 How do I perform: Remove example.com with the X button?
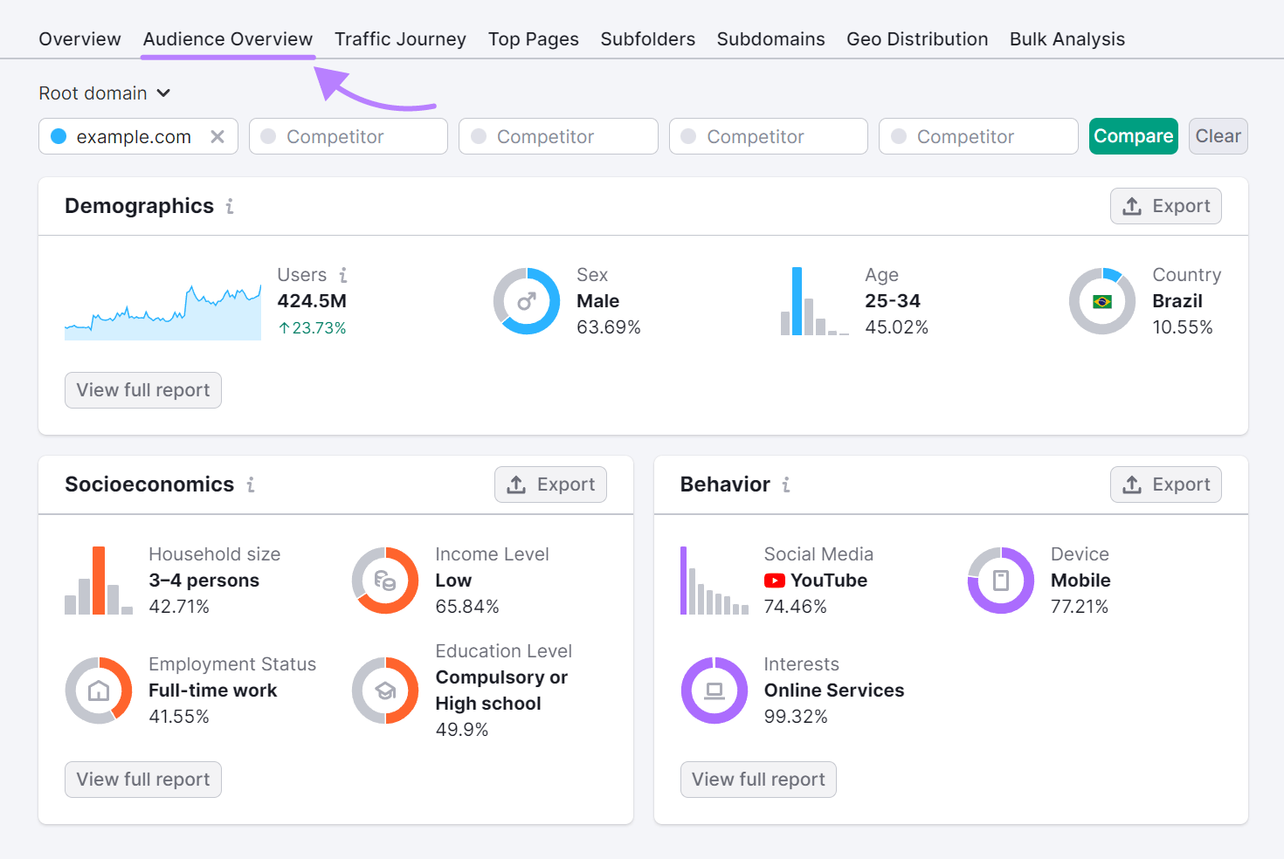pyautogui.click(x=217, y=136)
